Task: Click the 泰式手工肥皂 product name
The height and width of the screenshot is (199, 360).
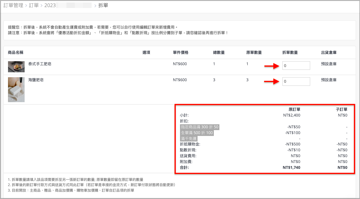Action: [x=40, y=64]
